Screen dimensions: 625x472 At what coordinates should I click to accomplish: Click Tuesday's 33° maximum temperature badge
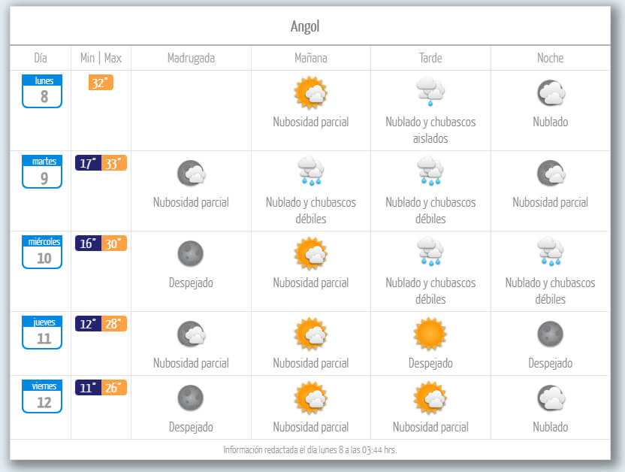pyautogui.click(x=113, y=163)
